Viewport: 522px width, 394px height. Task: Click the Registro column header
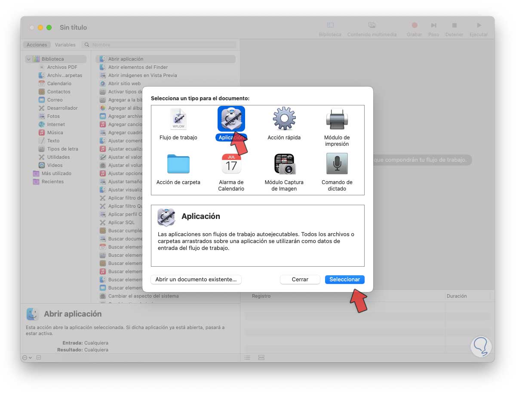point(261,296)
